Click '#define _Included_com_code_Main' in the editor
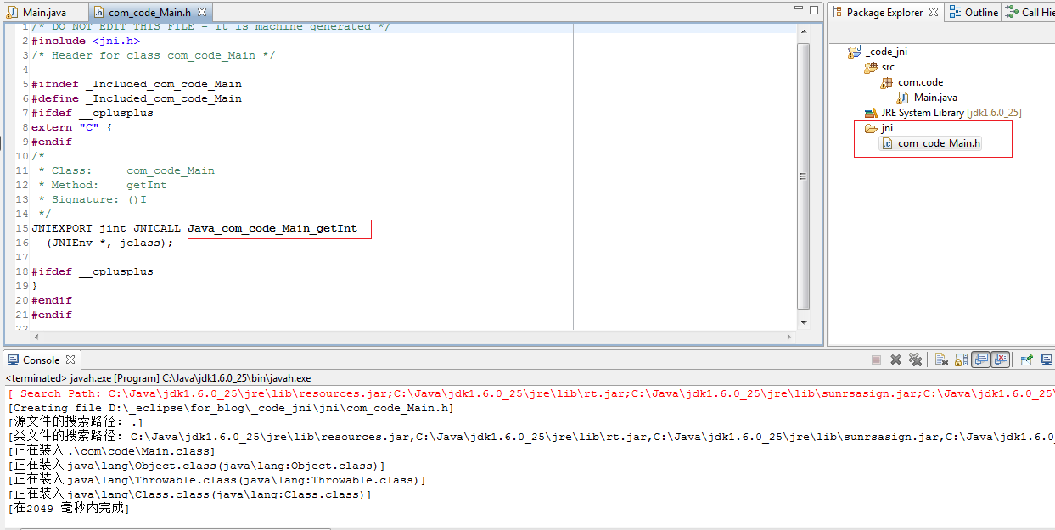Image resolution: width=1055 pixels, height=530 pixels. pyautogui.click(x=137, y=98)
